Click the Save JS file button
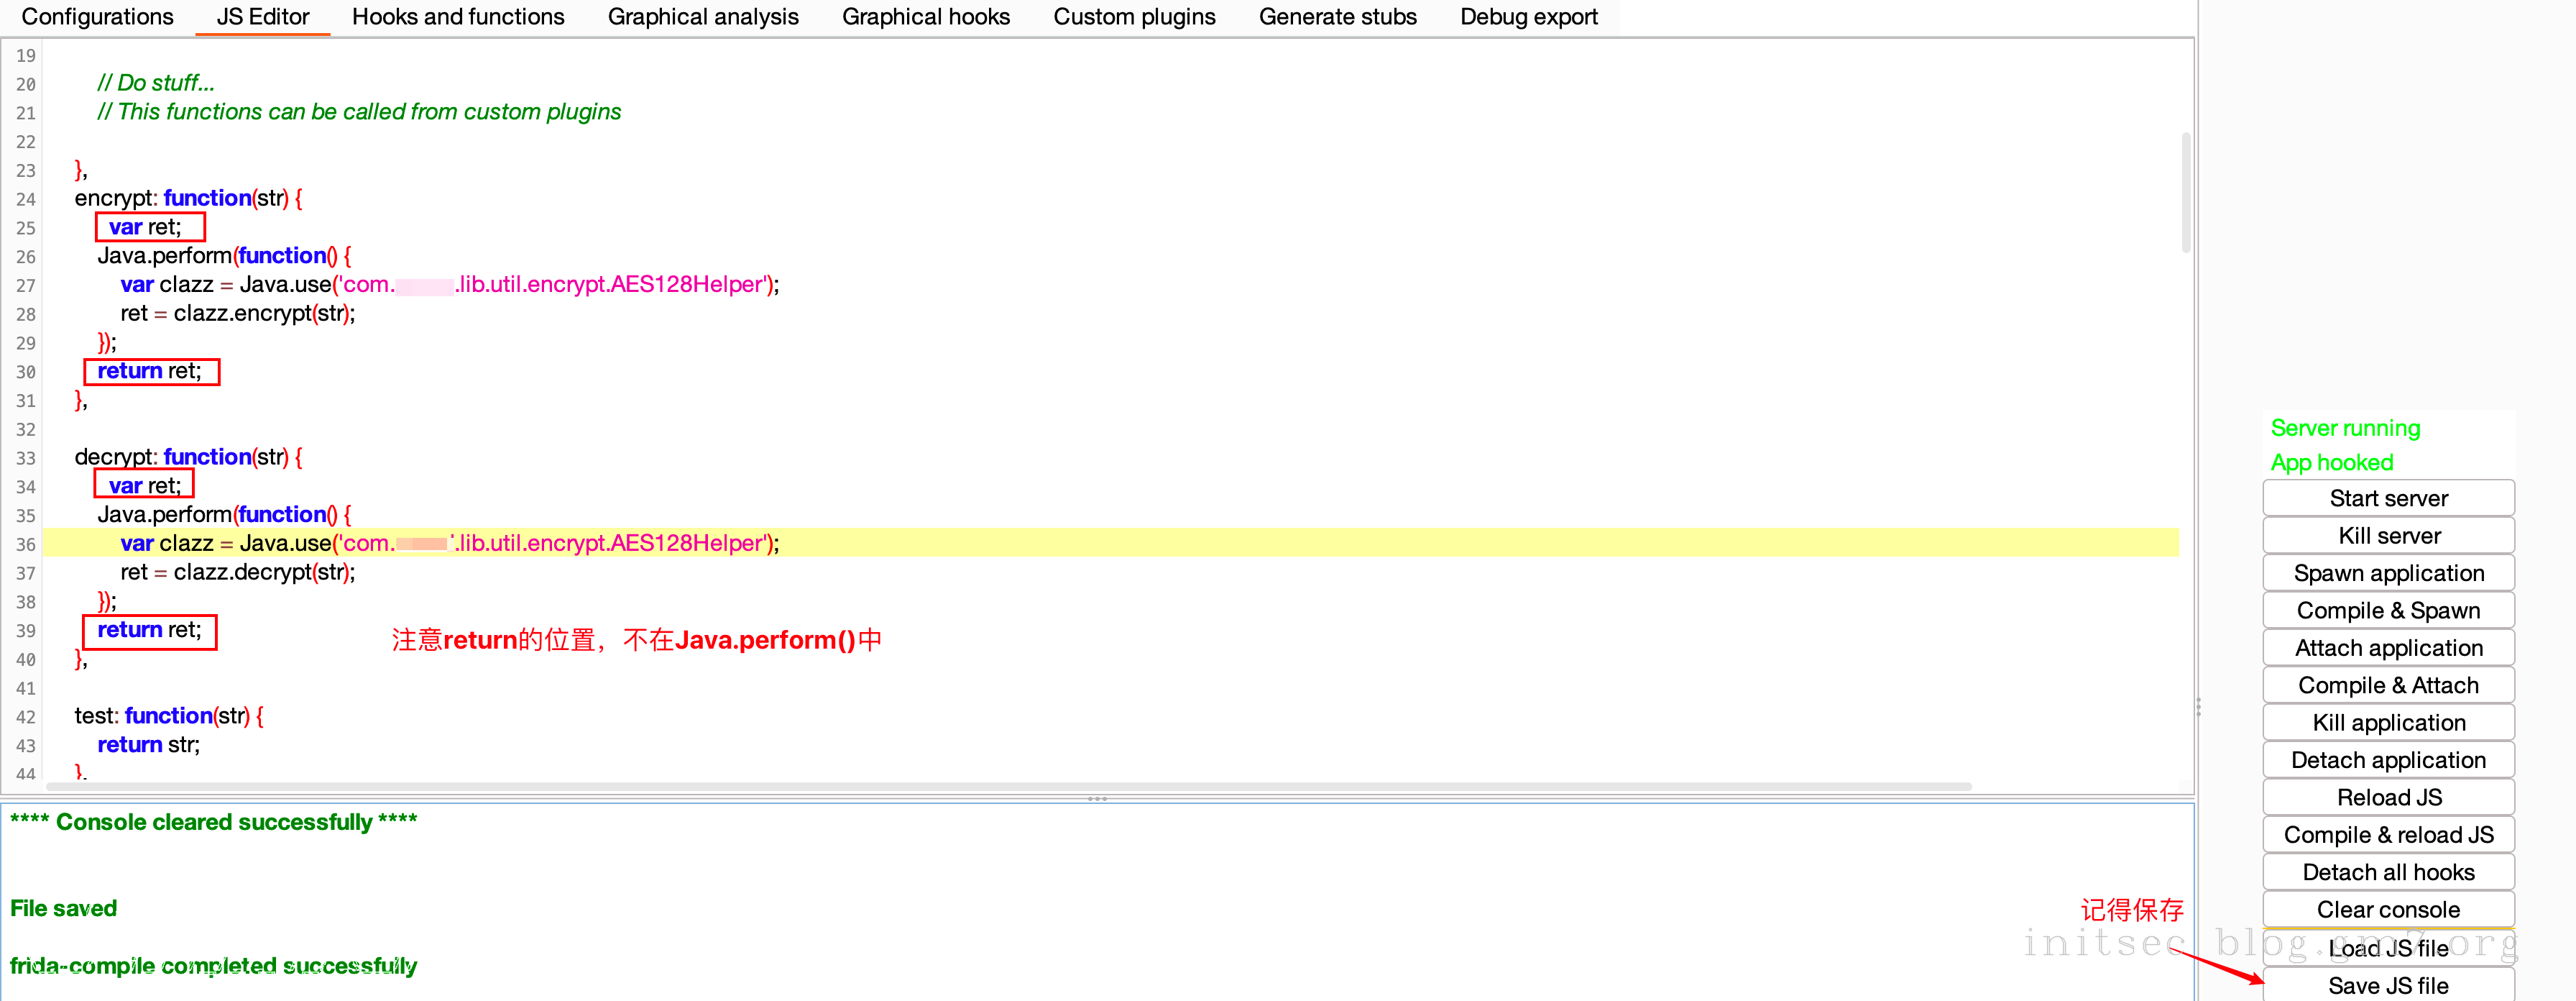Screen dimensions: 2576x1001 coord(2388,986)
